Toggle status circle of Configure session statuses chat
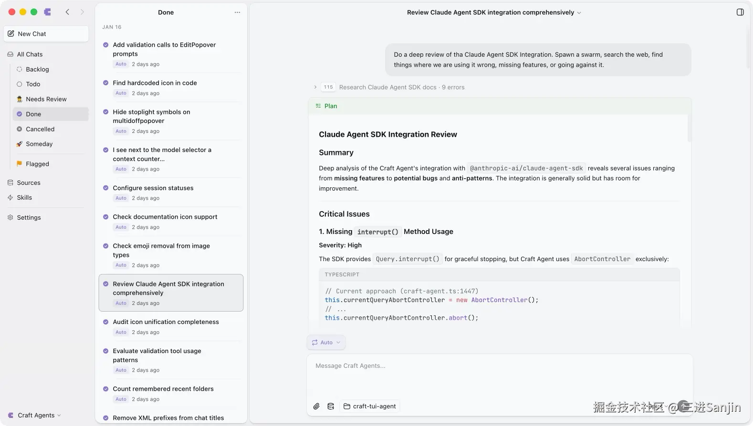753x426 pixels. 106,188
